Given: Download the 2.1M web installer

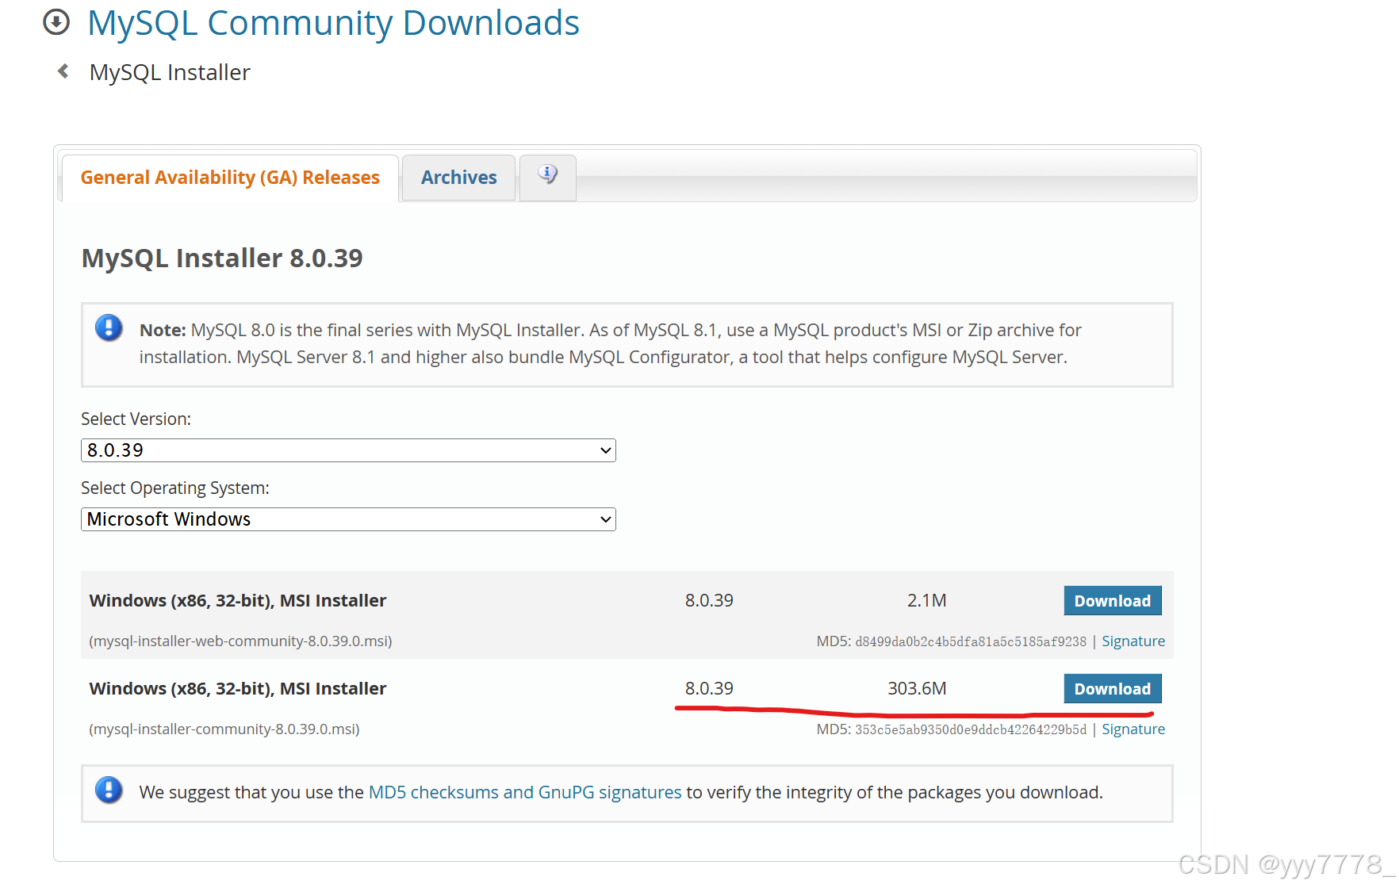Looking at the screenshot, I should (1112, 600).
